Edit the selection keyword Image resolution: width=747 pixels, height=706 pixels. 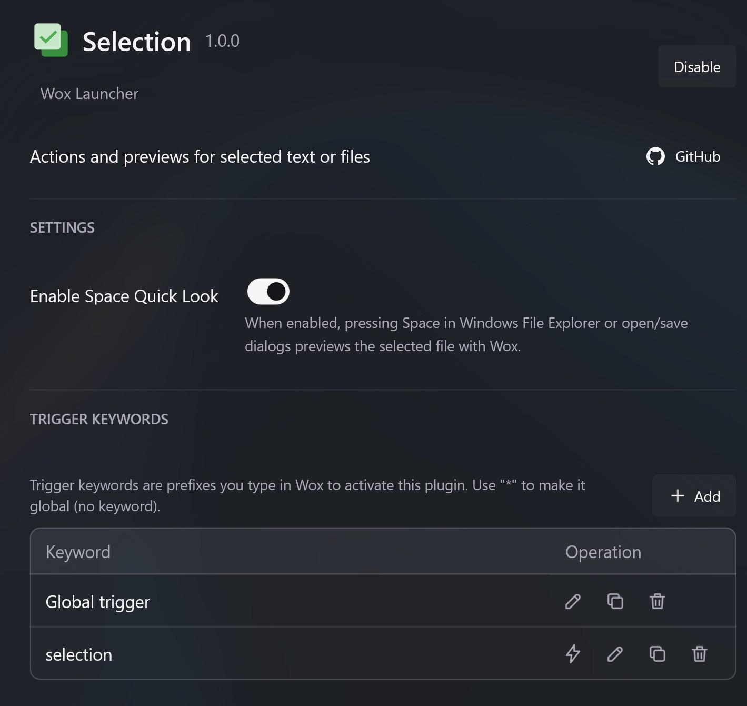[615, 654]
